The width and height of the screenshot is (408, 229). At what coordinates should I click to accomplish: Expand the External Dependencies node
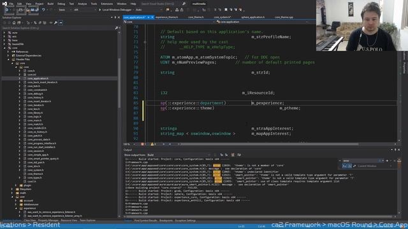[x=8, y=55]
